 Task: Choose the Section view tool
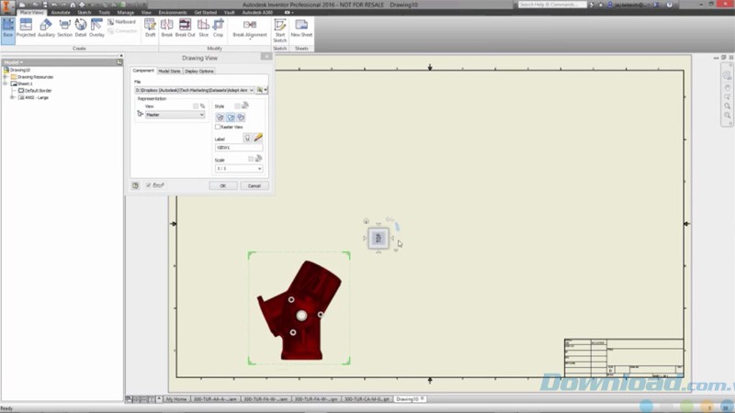pyautogui.click(x=64, y=27)
